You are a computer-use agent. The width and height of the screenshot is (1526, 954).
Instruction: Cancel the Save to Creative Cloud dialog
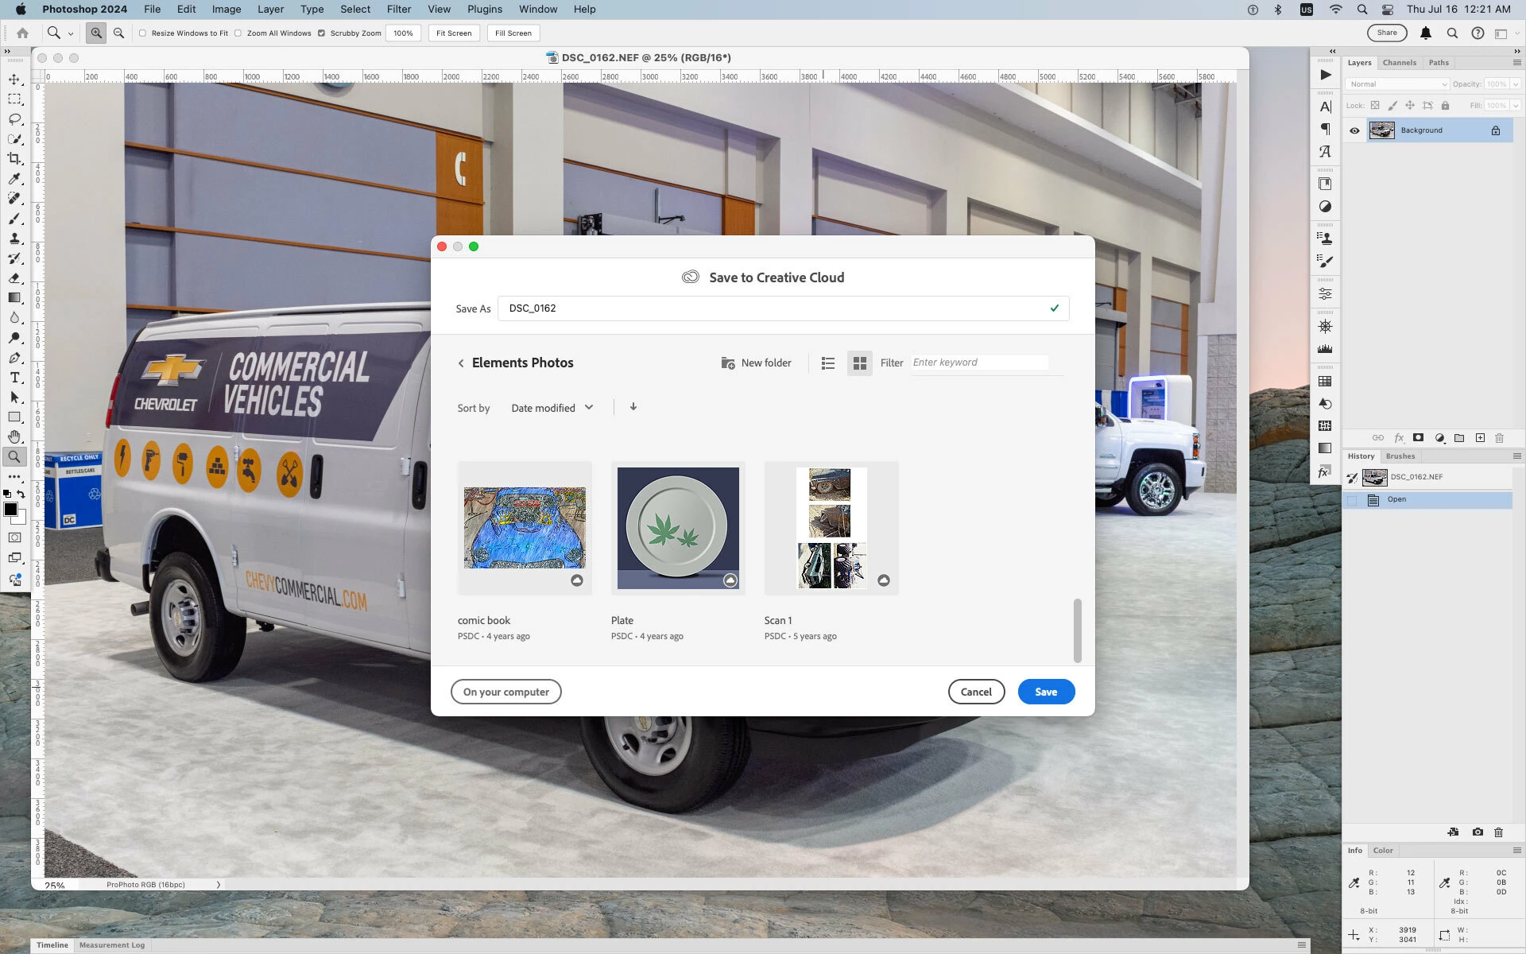tap(976, 692)
